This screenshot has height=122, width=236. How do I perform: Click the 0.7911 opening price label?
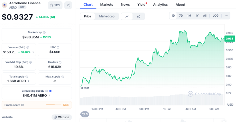(x=85, y=88)
